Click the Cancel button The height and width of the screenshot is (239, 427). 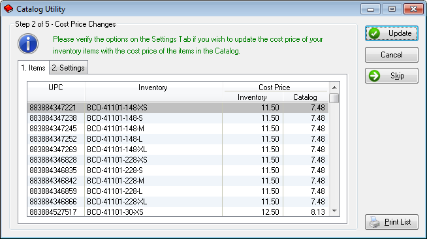click(x=391, y=55)
